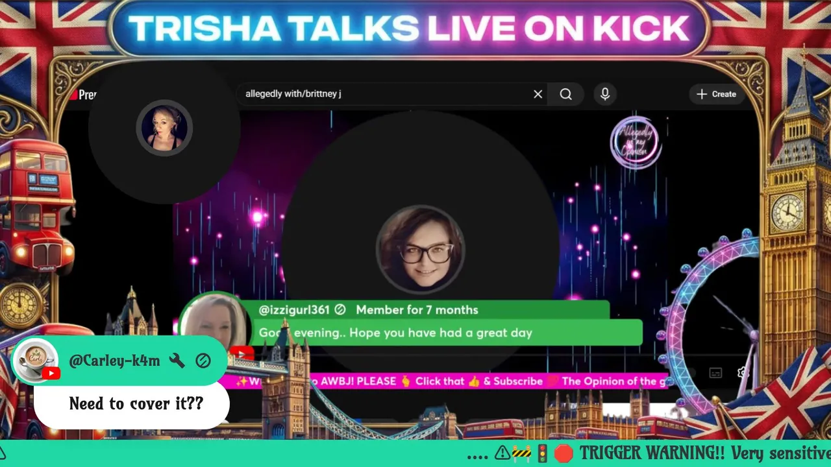The width and height of the screenshot is (831, 467).
Task: Click the @Carley-k4m username
Action: pos(114,361)
